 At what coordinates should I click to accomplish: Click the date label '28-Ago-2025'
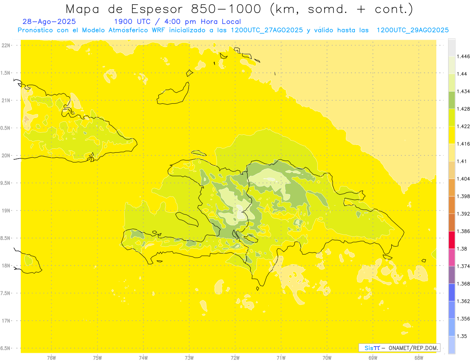(x=49, y=22)
